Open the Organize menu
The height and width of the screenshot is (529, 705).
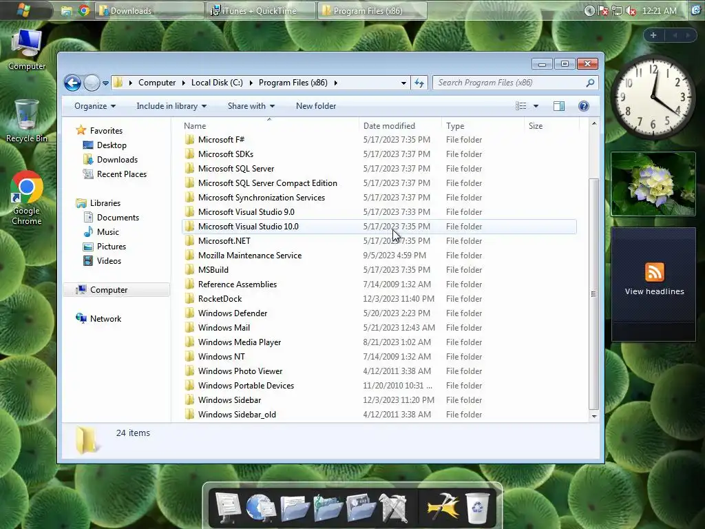(x=95, y=106)
